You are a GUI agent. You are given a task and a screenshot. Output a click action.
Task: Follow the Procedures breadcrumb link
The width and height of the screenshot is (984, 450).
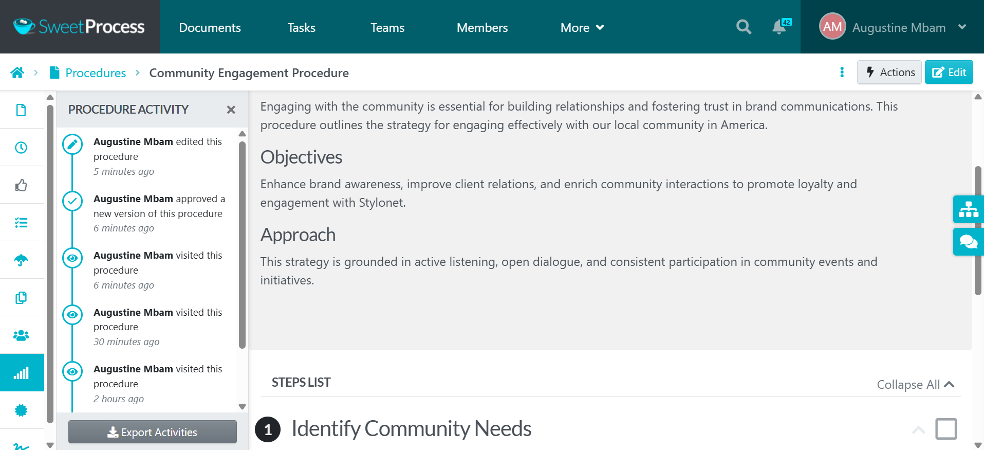tap(96, 73)
